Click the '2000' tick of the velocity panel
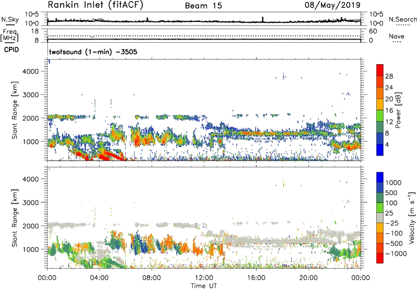 pyautogui.click(x=31, y=226)
